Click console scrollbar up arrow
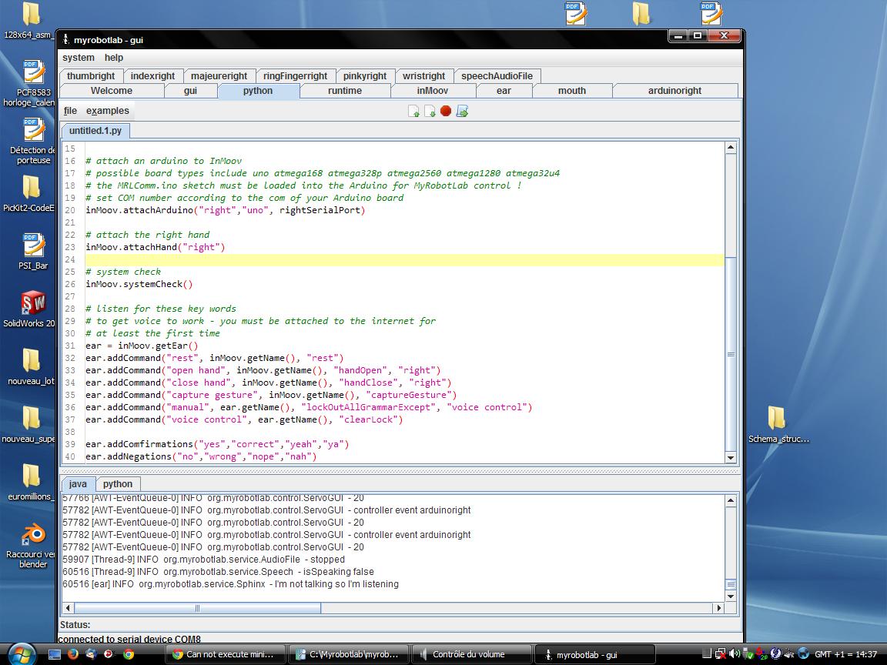This screenshot has height=665, width=887. [730, 500]
